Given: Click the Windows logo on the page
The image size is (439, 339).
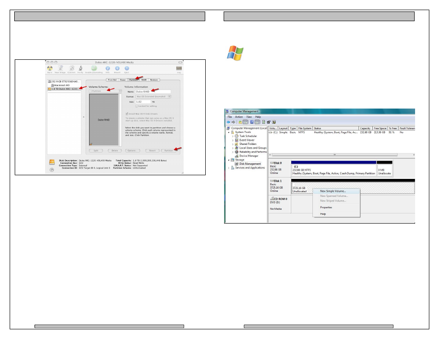Looking at the screenshot, I should (235, 53).
